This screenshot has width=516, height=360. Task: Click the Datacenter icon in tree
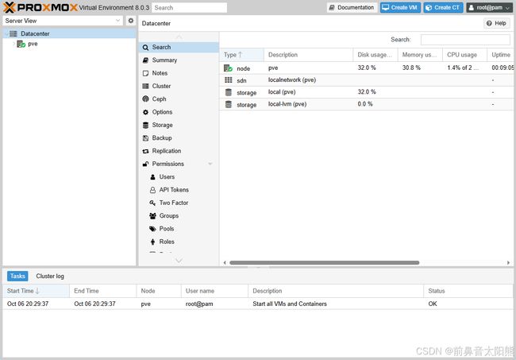pos(13,33)
